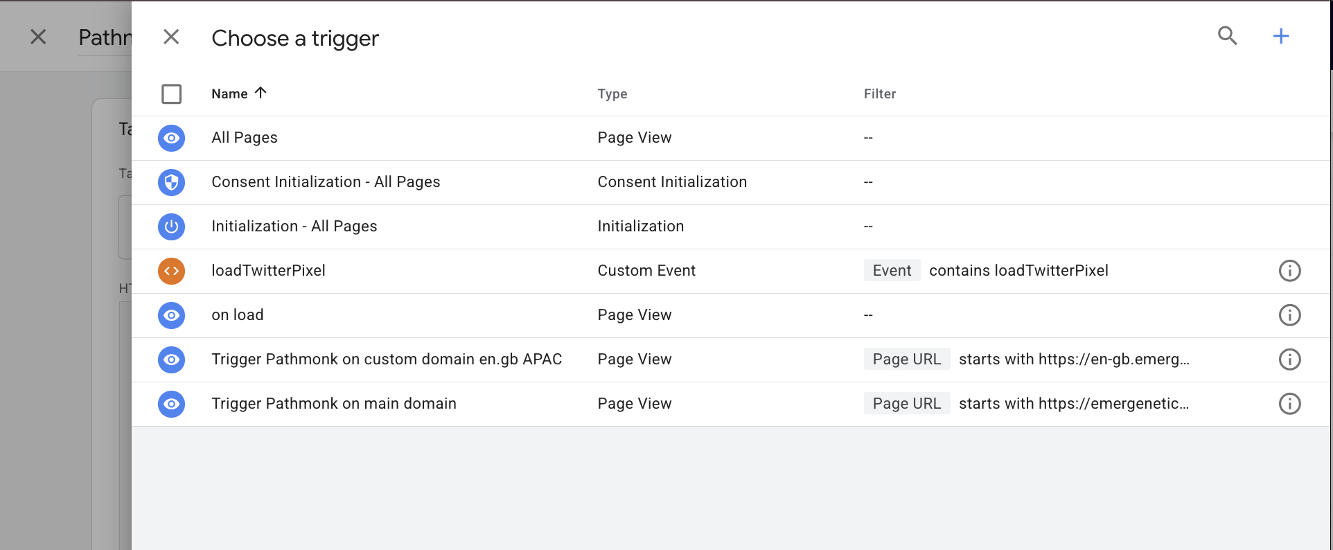Toggle the select all triggers checkbox

(171, 94)
